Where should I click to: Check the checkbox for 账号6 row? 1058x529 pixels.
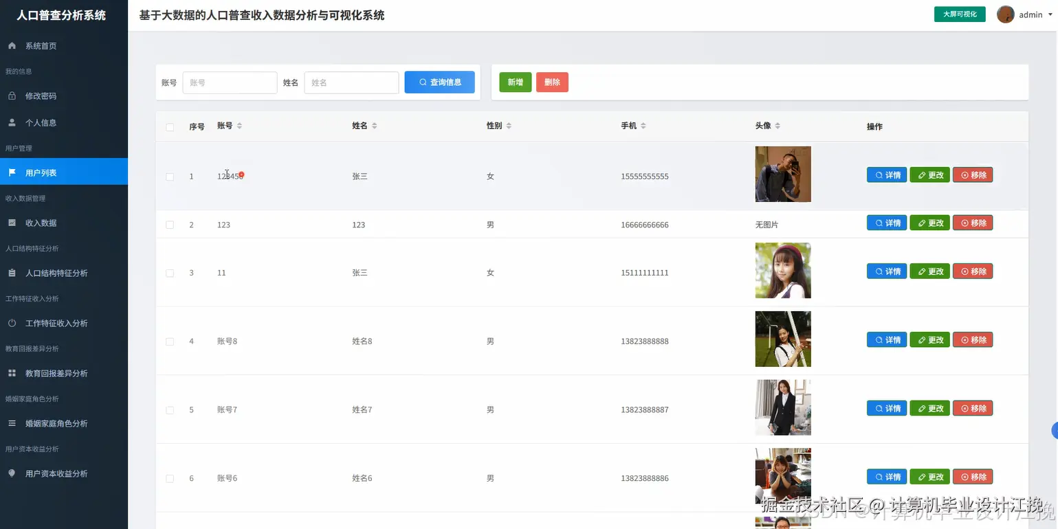[x=170, y=479]
